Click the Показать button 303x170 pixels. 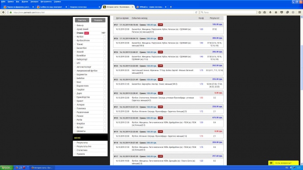coord(98,20)
